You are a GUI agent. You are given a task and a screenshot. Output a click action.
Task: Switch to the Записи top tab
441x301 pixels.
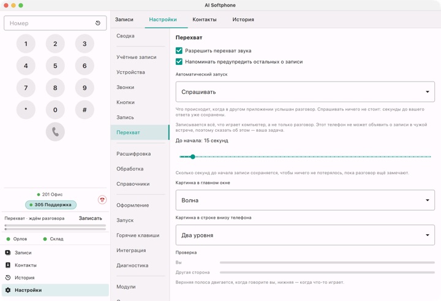coord(124,20)
